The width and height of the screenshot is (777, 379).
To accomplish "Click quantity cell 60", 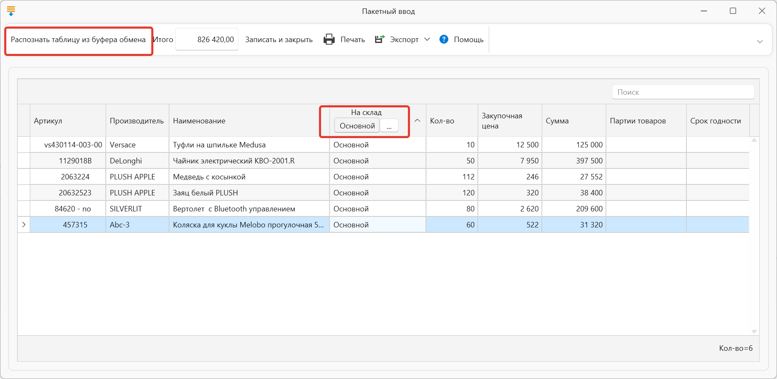I will coord(452,224).
